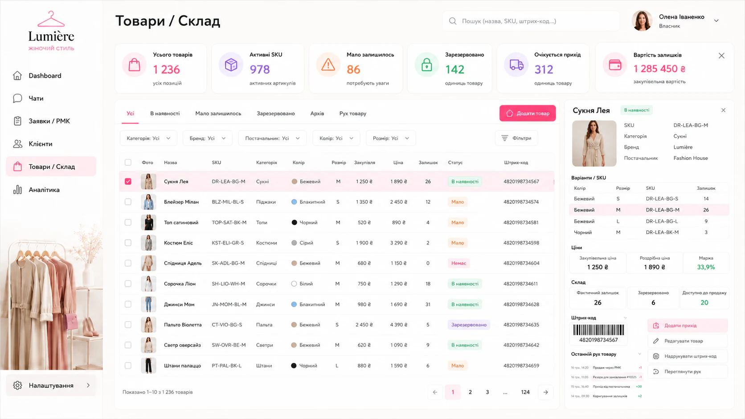
Task: Click the Додати товар button
Action: 528,113
